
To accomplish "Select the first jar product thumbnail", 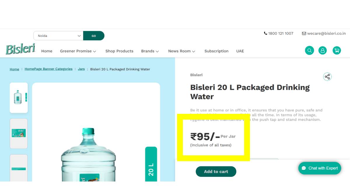I will [x=19, y=98].
